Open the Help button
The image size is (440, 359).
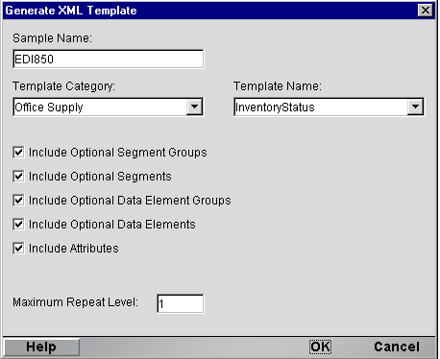point(41,347)
